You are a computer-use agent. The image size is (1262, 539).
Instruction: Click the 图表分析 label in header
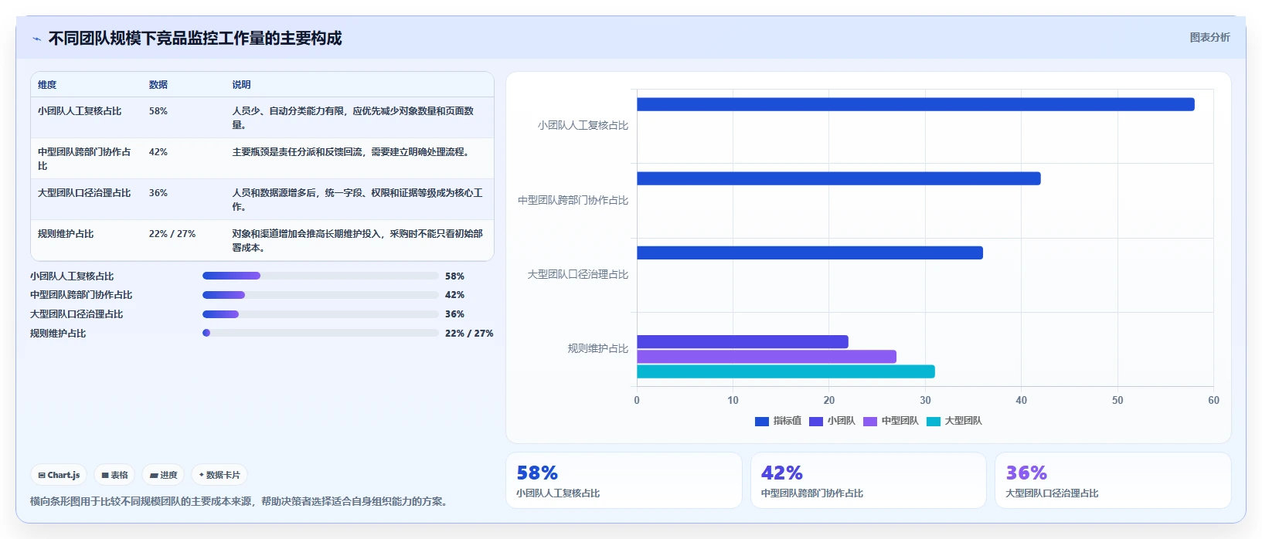pos(1209,37)
